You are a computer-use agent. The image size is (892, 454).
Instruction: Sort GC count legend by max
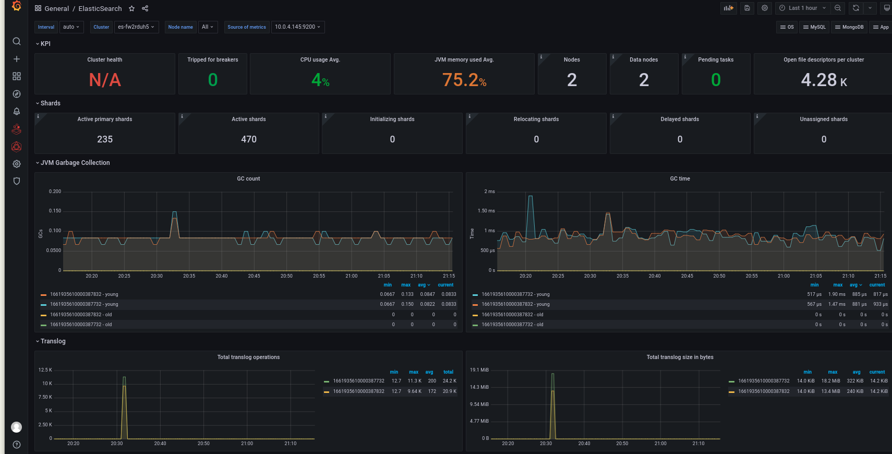[406, 285]
